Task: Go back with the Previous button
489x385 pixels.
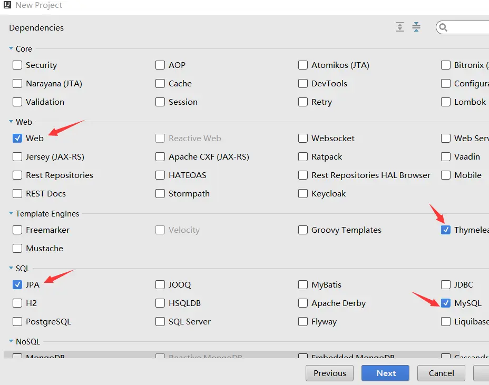Action: (330, 373)
